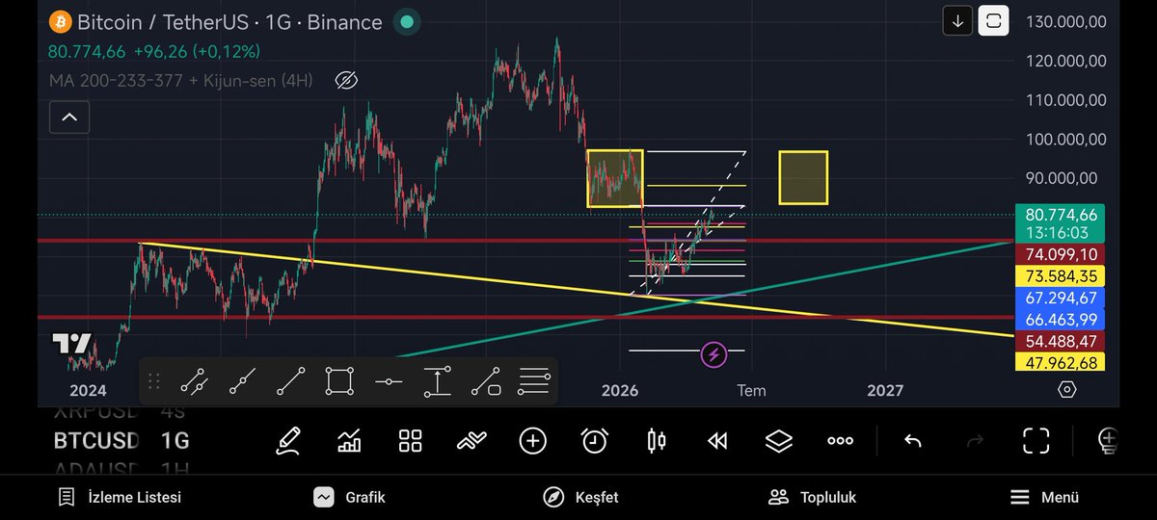Click the 2027 date axis label
Screen dimensions: 1157x520
[885, 390]
